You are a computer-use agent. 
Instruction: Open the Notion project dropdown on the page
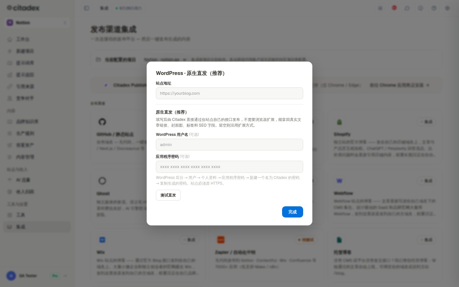pos(165,60)
